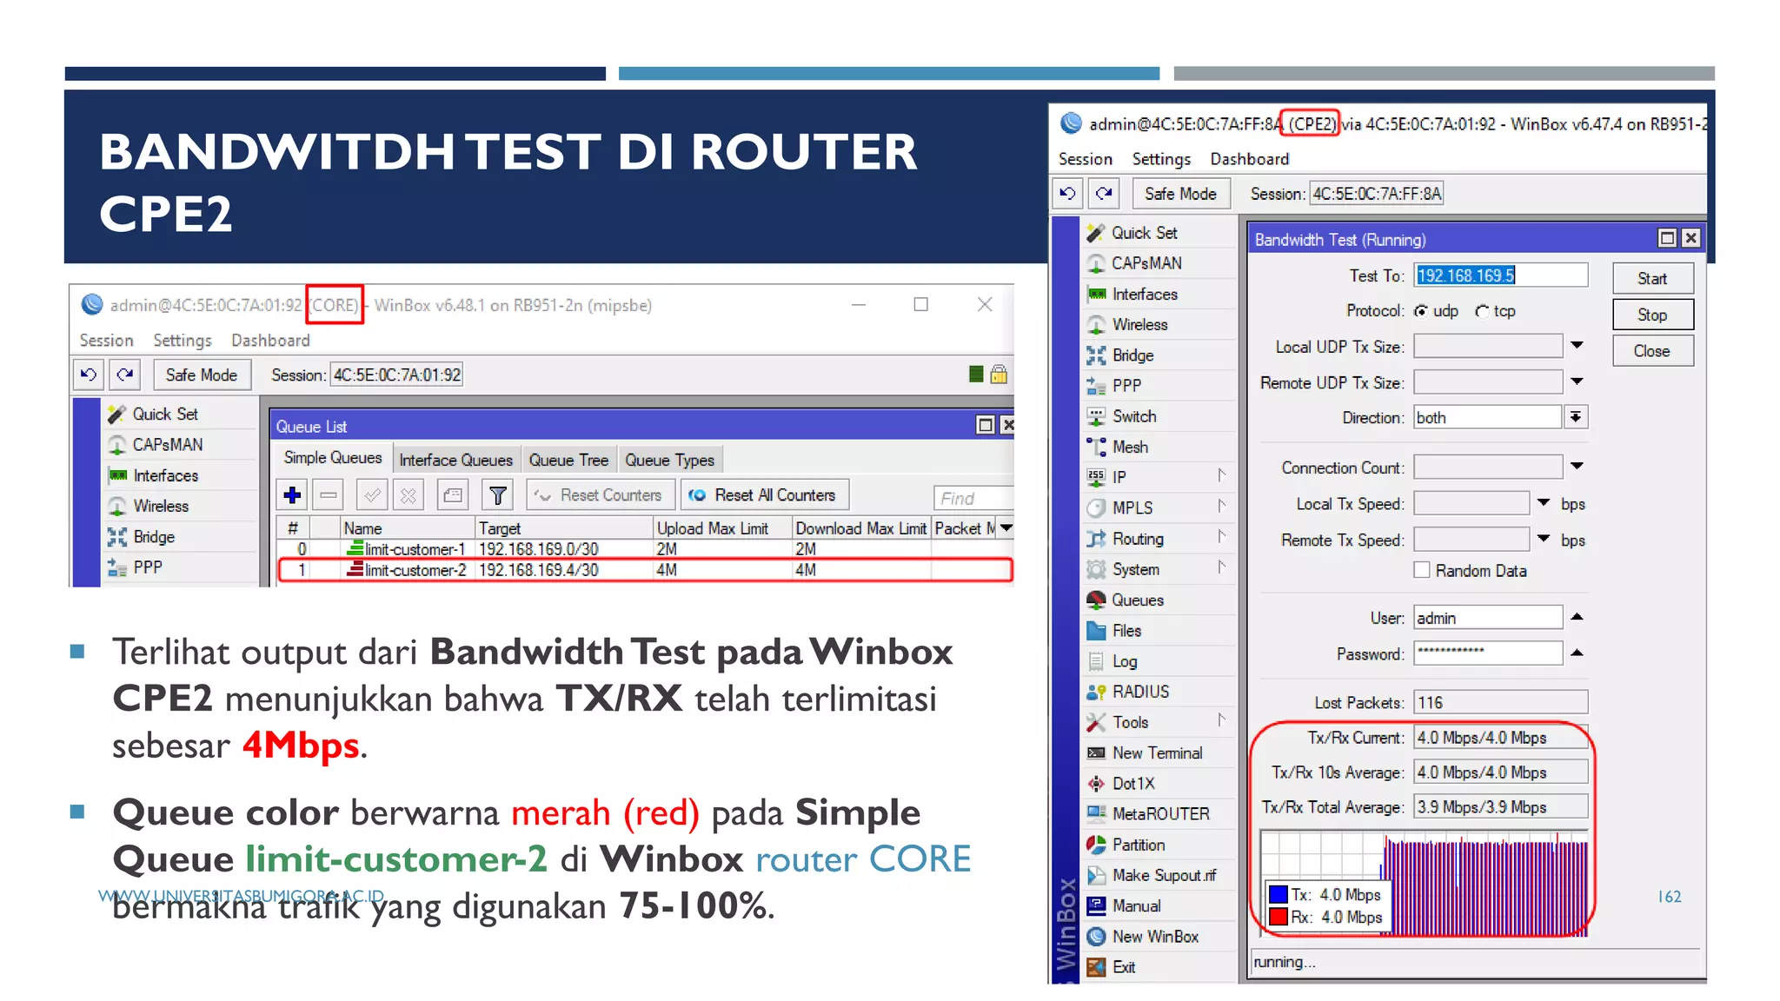
Task: Open Switch in CPE2 sidebar
Action: [x=1134, y=416]
